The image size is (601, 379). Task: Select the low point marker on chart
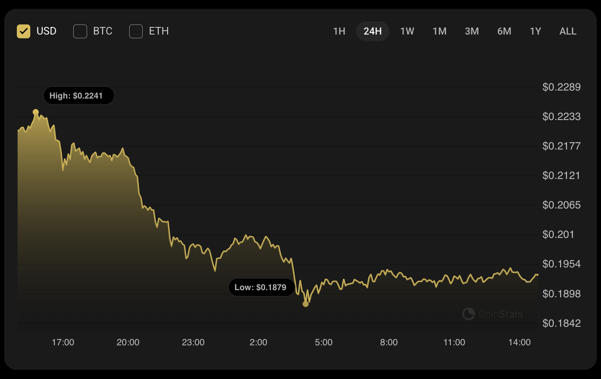(x=306, y=304)
